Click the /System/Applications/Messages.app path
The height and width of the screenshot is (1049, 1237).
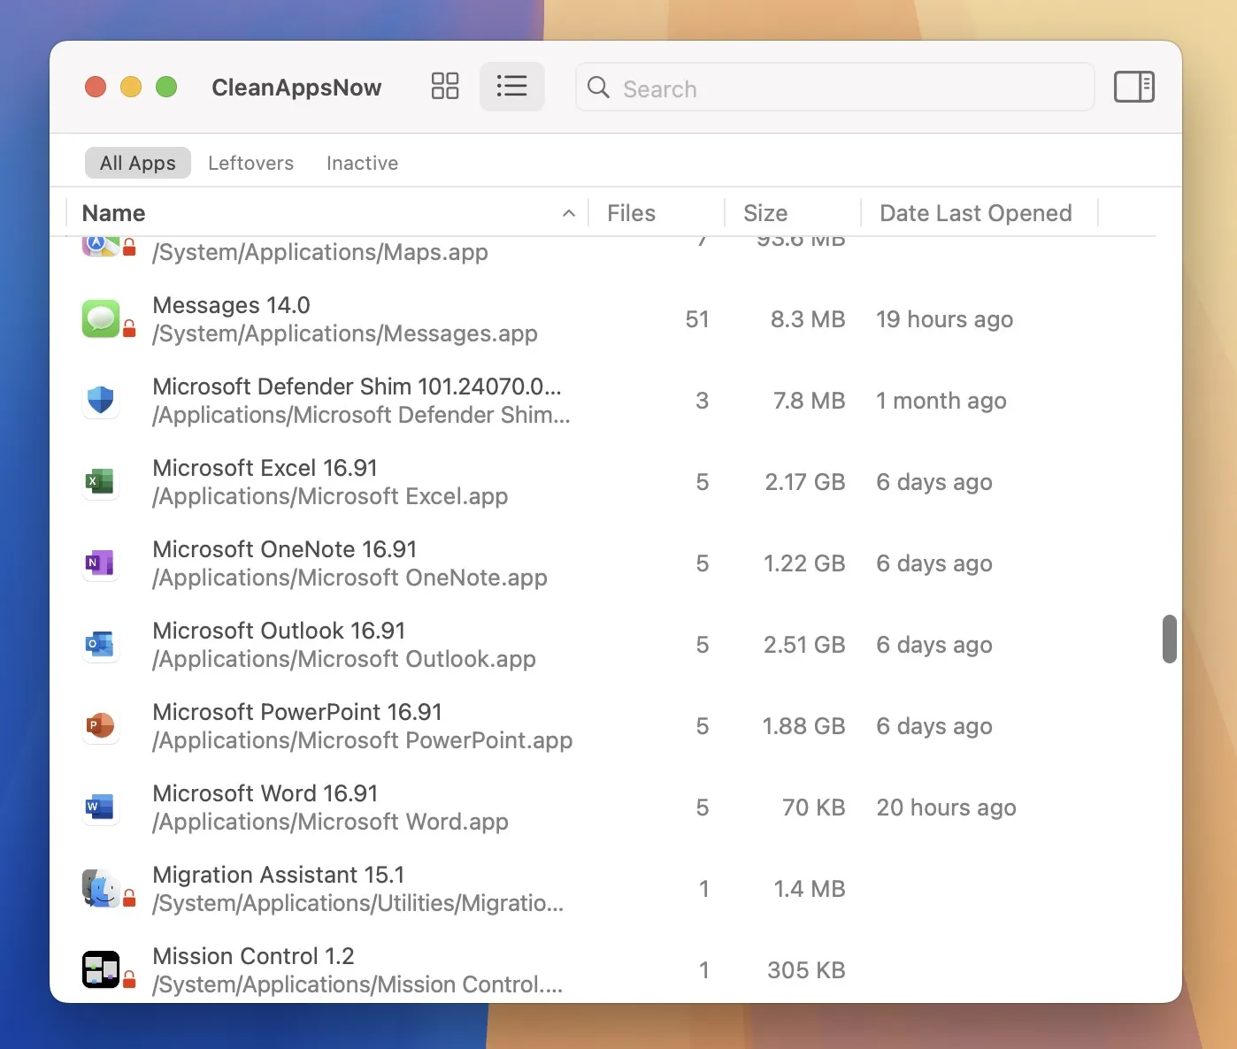tap(345, 333)
